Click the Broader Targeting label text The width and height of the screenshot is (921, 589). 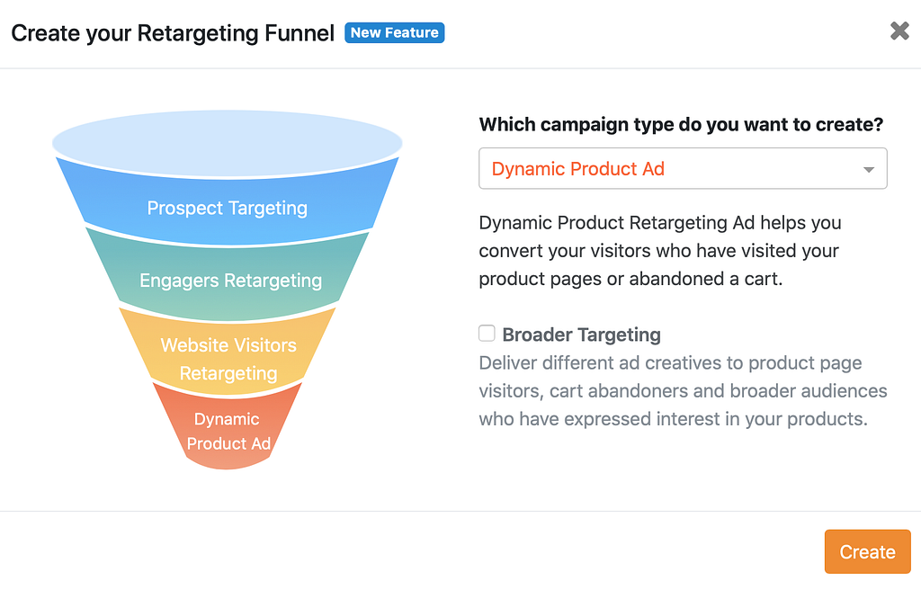click(x=582, y=335)
